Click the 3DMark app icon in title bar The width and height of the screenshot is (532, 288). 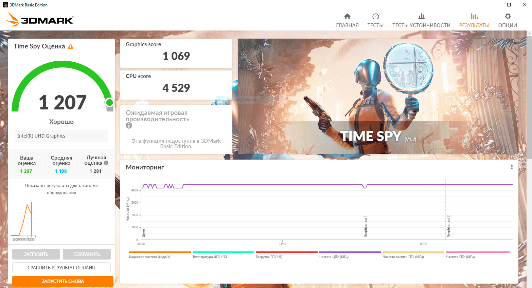pos(5,5)
